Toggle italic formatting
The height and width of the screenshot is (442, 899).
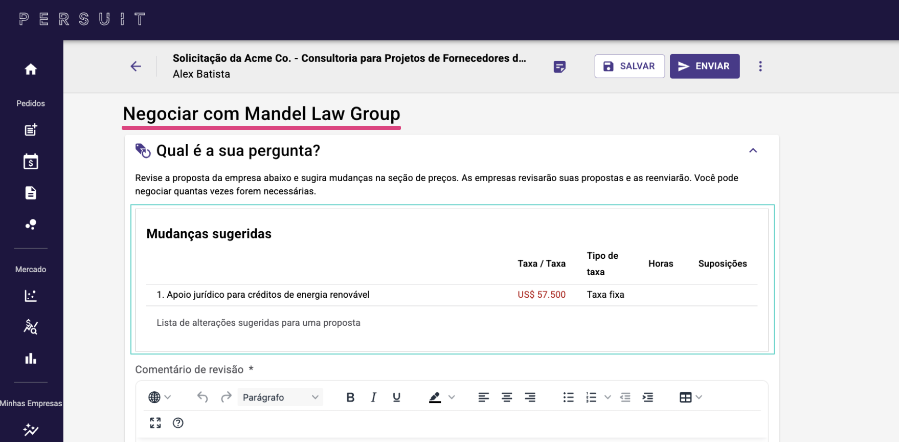[373, 397]
